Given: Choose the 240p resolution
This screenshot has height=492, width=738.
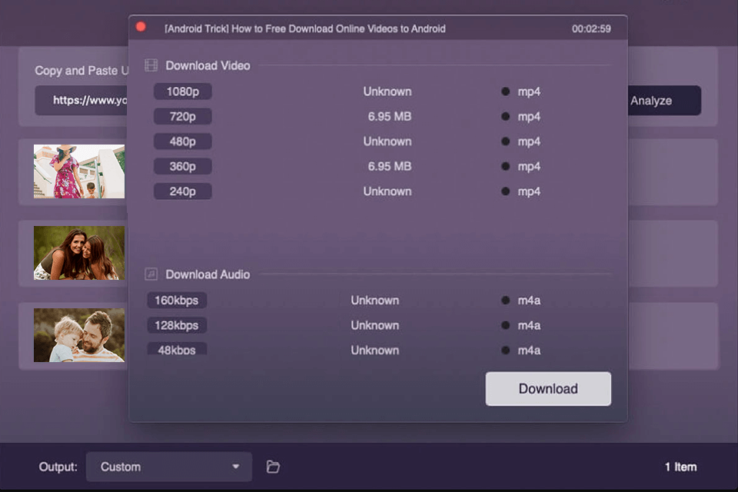Looking at the screenshot, I should pos(182,191).
